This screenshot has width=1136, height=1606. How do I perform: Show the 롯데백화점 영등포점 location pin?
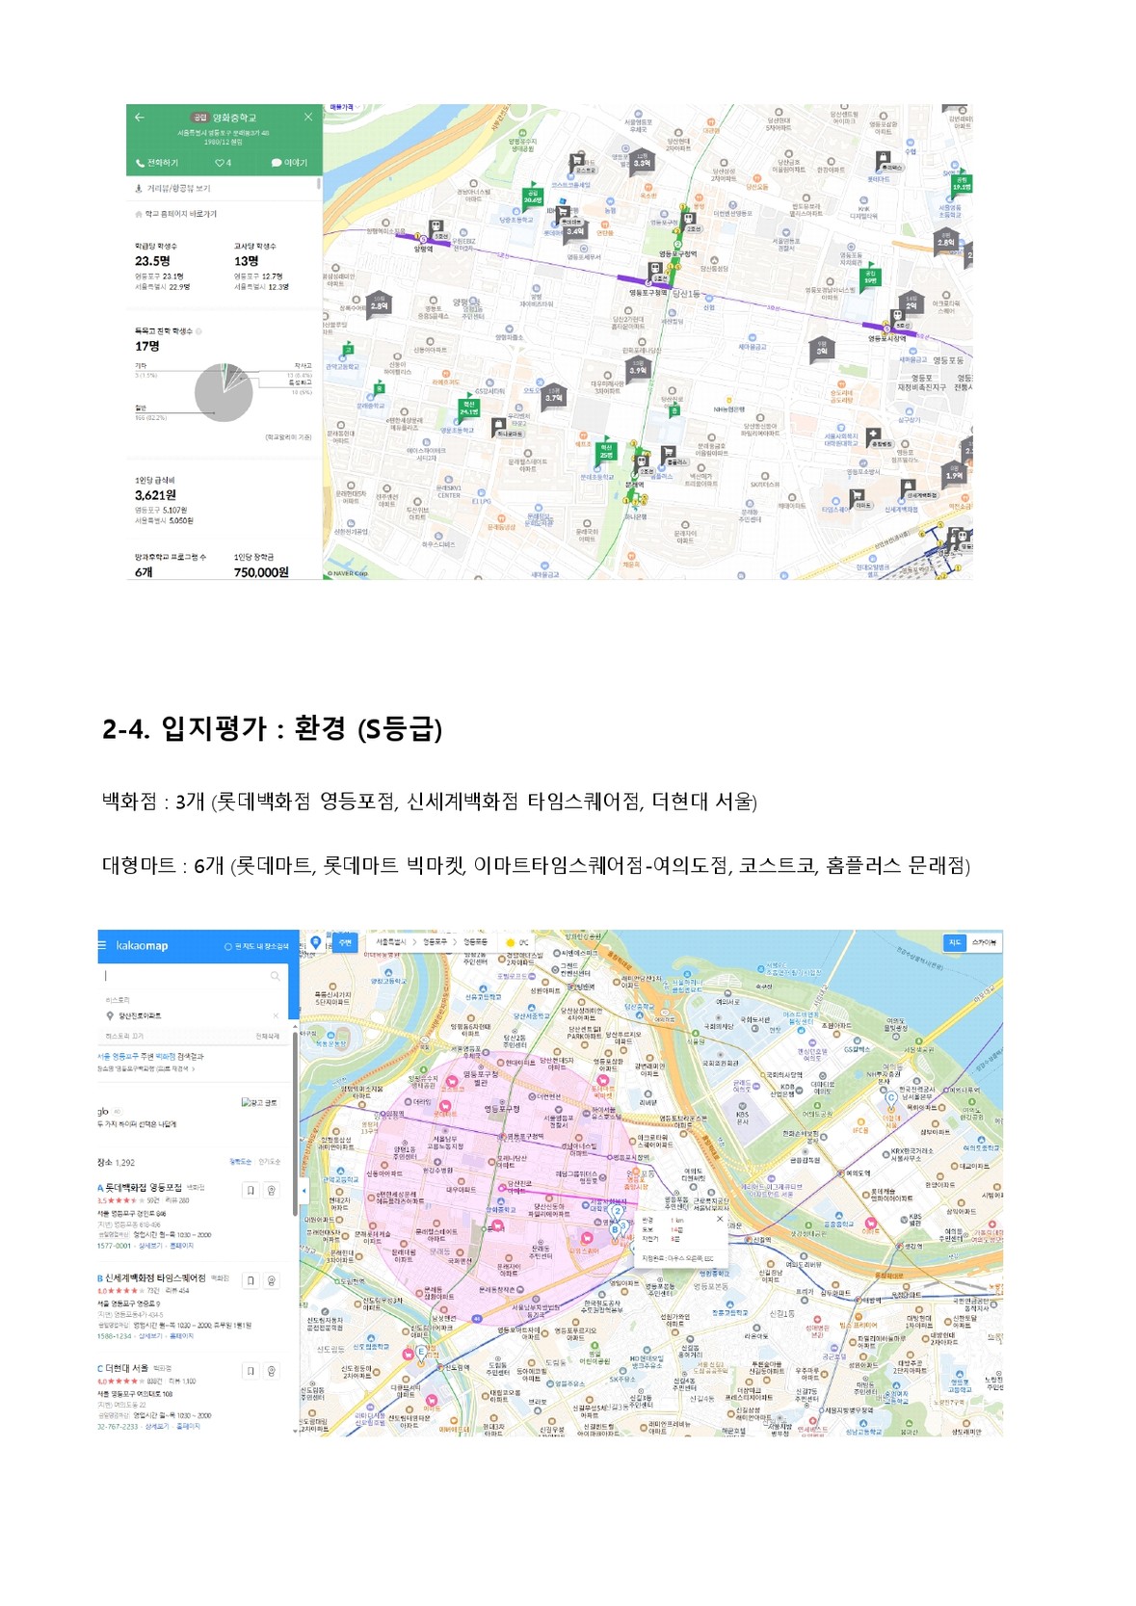272,1190
